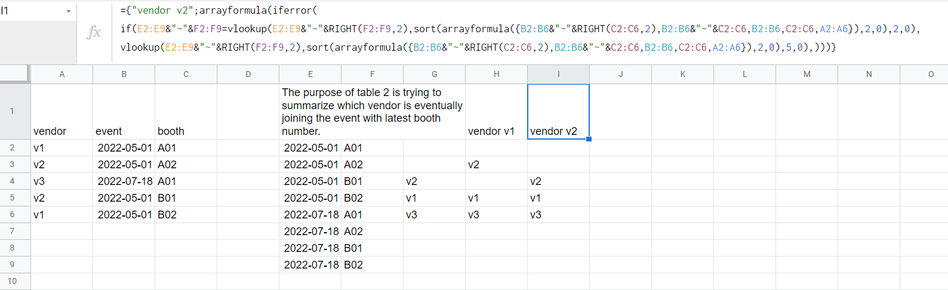Viewport: 948px width, 290px height.
Task: Click inside the formula bar text
Action: pyautogui.click(x=519, y=29)
